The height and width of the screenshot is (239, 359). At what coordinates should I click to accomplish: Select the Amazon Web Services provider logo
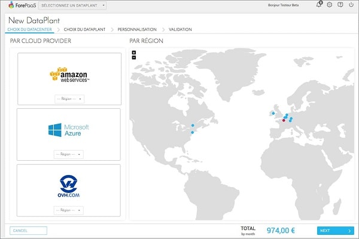pyautogui.click(x=69, y=75)
